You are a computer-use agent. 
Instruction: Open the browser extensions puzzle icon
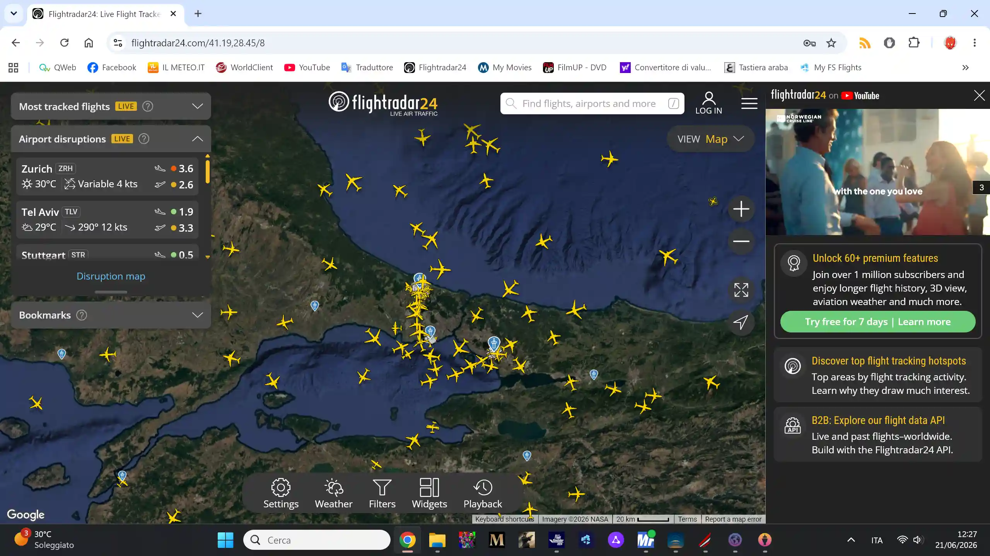pyautogui.click(x=914, y=43)
